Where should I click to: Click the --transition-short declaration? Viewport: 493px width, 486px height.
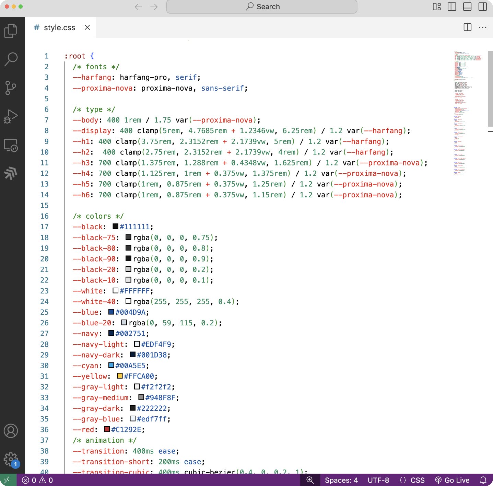coord(139,462)
